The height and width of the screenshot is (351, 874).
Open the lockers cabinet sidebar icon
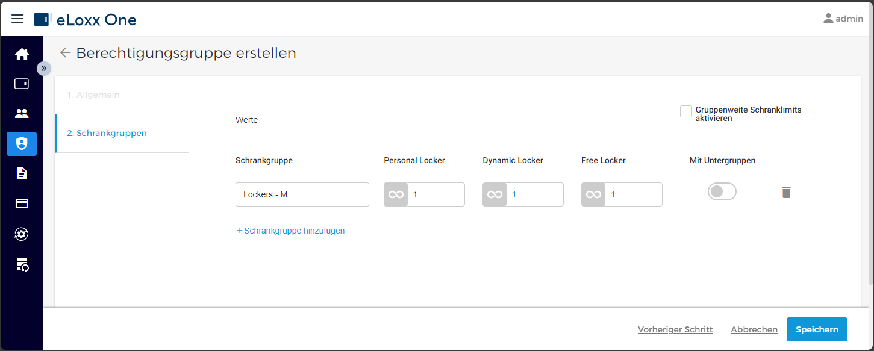point(22,84)
